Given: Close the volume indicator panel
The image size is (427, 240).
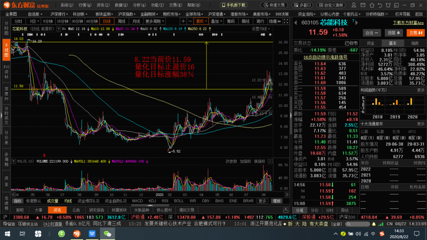Looking at the screenshot, I should 270,161.
